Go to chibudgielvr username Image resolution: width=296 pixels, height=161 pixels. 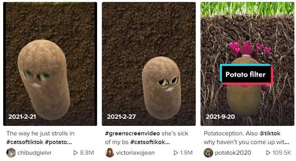tap(34, 153)
